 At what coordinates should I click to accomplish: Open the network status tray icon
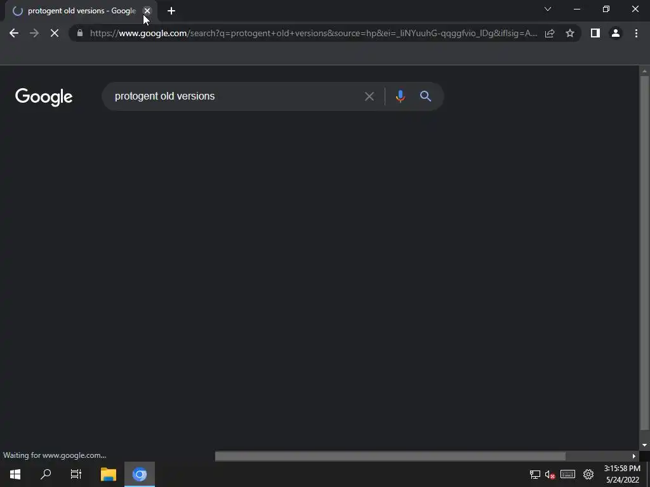click(x=534, y=474)
